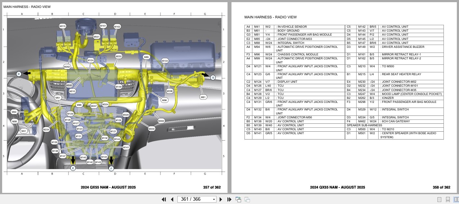Click the M210 connector callout
This screenshot has height=204, width=459.
(x=72, y=91)
